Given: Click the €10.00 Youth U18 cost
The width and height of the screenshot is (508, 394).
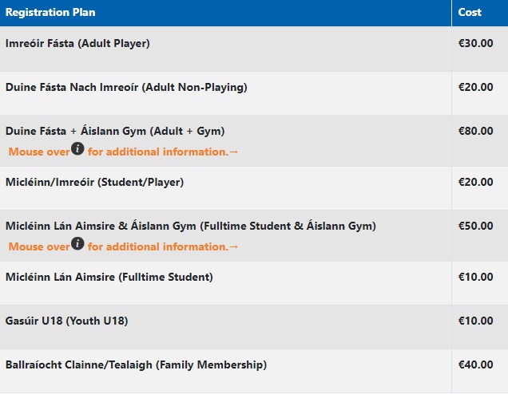Looking at the screenshot, I should (475, 321).
